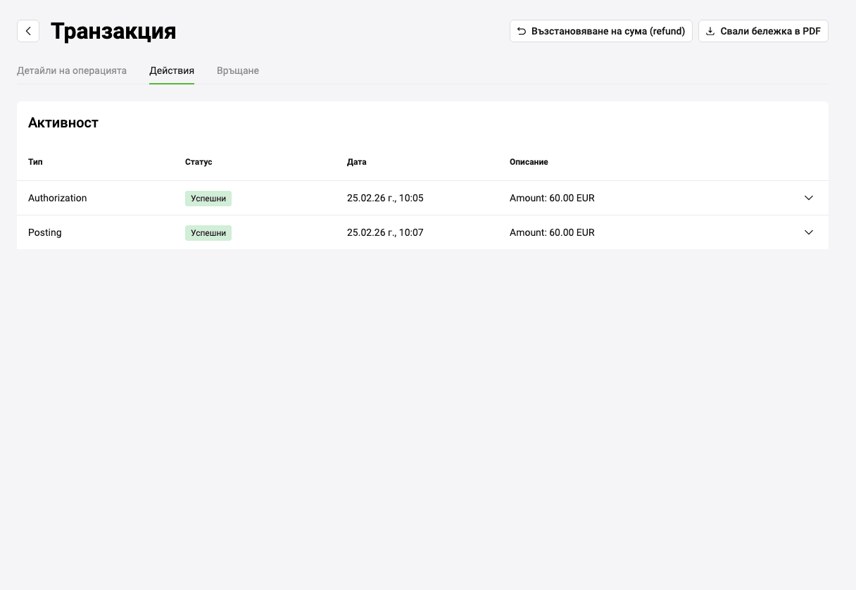Select the 'Действия' tab
856x590 pixels.
click(x=172, y=70)
